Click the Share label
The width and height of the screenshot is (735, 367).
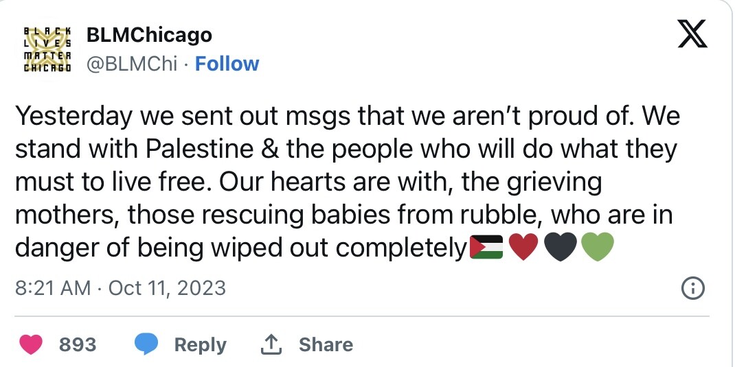point(326,344)
